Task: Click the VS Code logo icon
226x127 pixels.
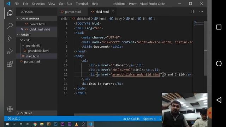Action: (8, 4)
